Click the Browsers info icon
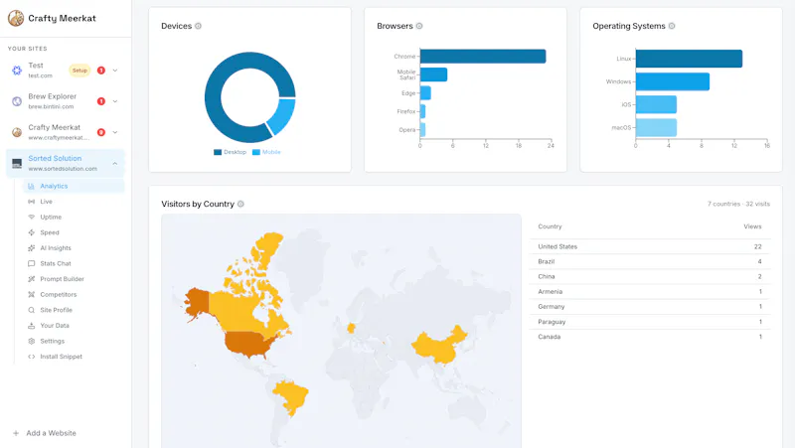 point(419,26)
